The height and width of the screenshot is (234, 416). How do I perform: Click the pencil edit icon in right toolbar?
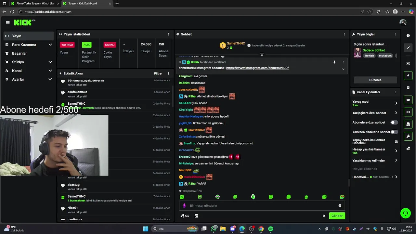[x=408, y=48]
